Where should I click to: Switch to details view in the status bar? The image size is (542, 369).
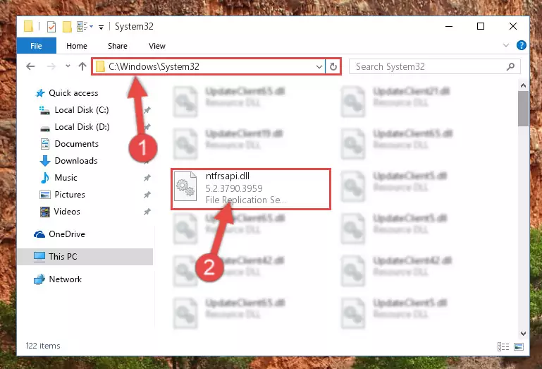pos(503,346)
